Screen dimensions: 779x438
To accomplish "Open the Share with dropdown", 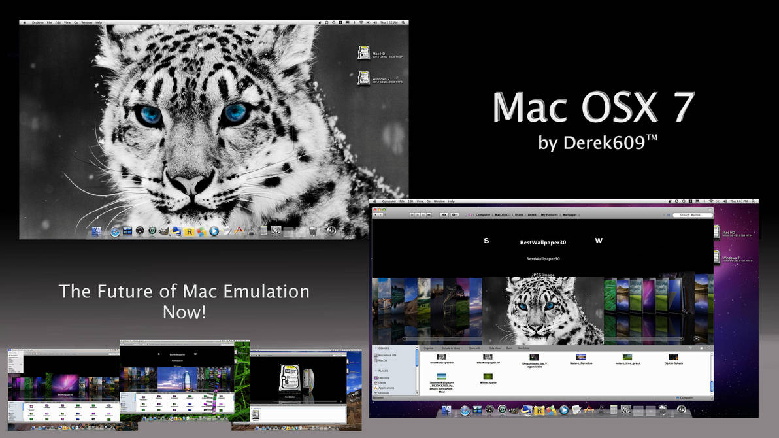I will point(475,348).
